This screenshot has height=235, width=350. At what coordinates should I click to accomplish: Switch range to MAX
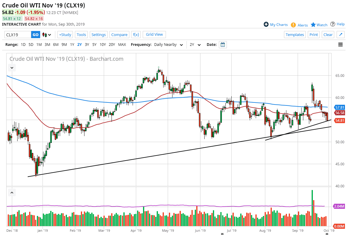122,44
